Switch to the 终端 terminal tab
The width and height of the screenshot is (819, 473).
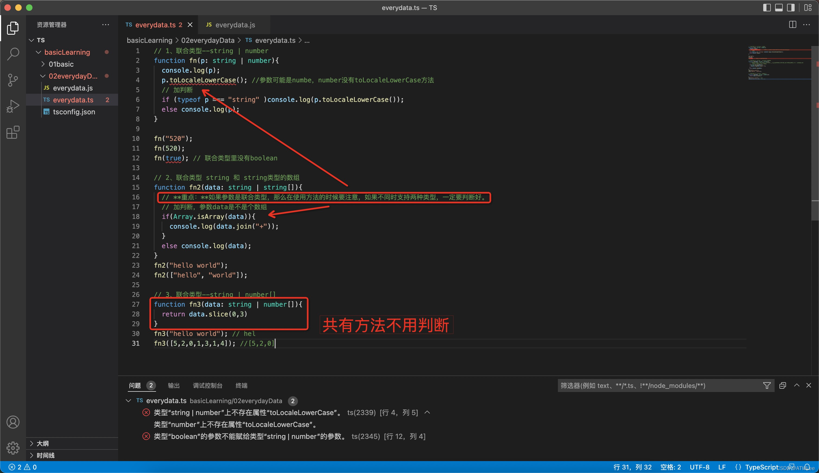tap(241, 385)
